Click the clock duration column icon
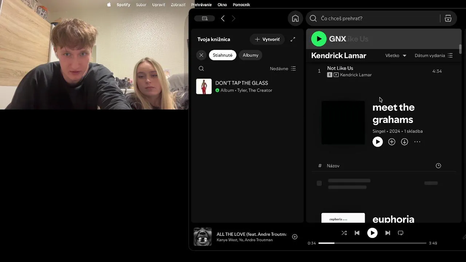 438,166
